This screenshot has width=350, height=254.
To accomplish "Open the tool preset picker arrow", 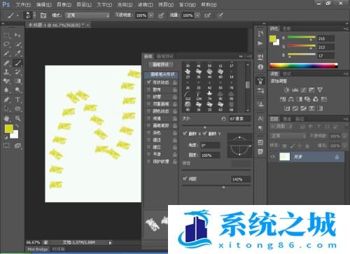I will [17, 15].
